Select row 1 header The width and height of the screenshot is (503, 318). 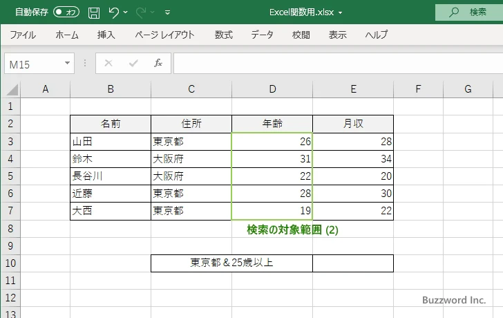(x=10, y=106)
